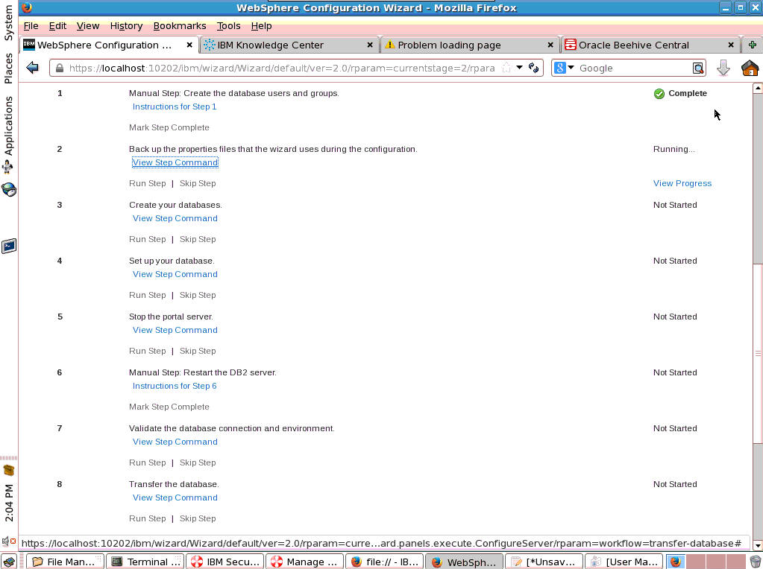Image resolution: width=763 pixels, height=569 pixels.
Task: Open the Downloads arrow icon
Action: click(723, 68)
